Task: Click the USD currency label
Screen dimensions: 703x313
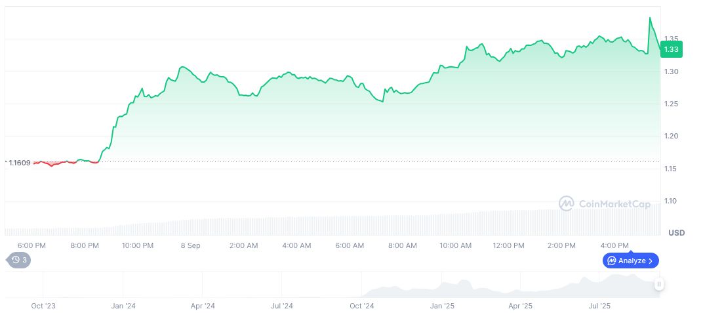Action: tap(676, 233)
